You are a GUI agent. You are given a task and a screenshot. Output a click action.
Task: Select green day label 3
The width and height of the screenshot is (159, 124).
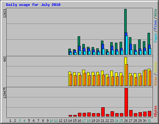point(20,121)
